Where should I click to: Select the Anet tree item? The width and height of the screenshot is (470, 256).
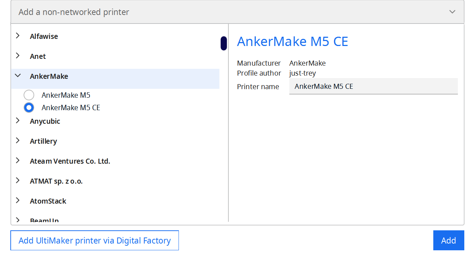coord(38,56)
